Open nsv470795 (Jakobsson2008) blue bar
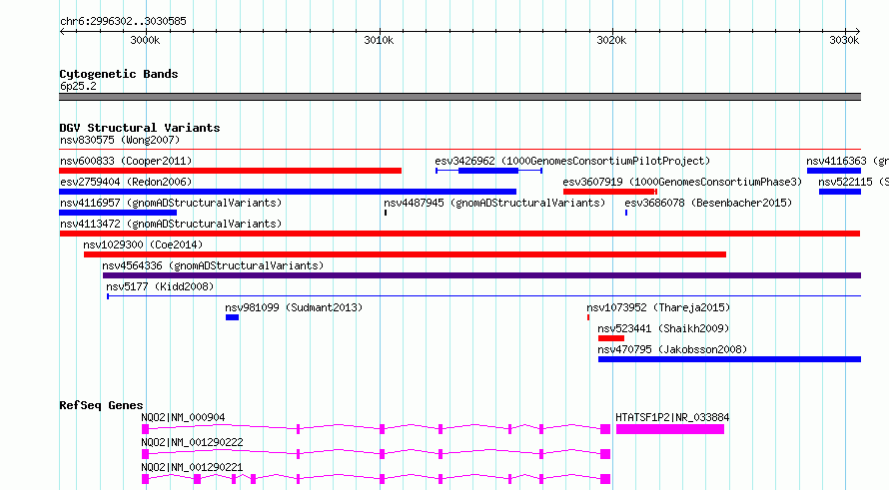 click(x=730, y=359)
